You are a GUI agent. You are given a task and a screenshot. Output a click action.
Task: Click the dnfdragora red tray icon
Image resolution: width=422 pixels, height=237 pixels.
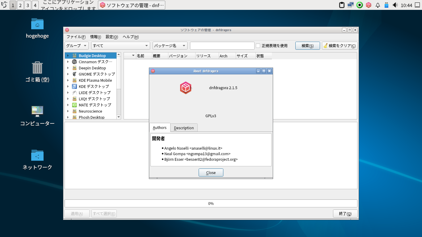(x=368, y=5)
